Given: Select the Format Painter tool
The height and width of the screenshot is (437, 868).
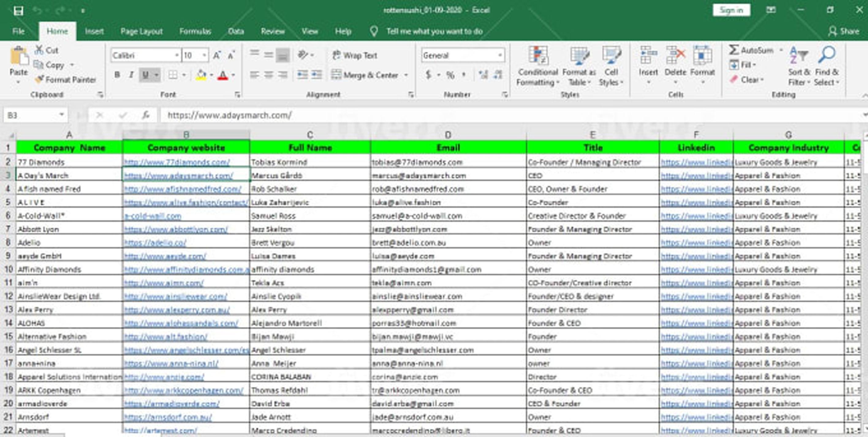Looking at the screenshot, I should 66,80.
